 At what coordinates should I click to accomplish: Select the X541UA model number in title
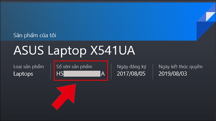point(113,51)
